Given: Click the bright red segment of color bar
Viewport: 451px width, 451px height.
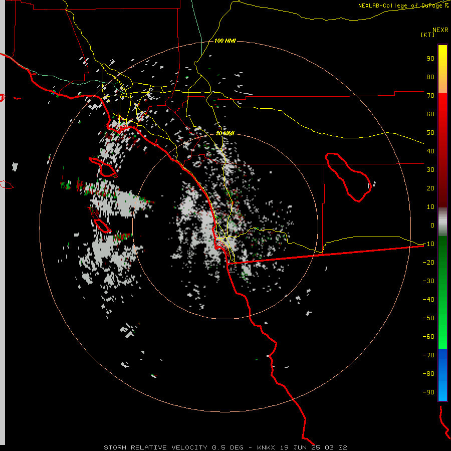Looking at the screenshot, I should click(x=442, y=150).
